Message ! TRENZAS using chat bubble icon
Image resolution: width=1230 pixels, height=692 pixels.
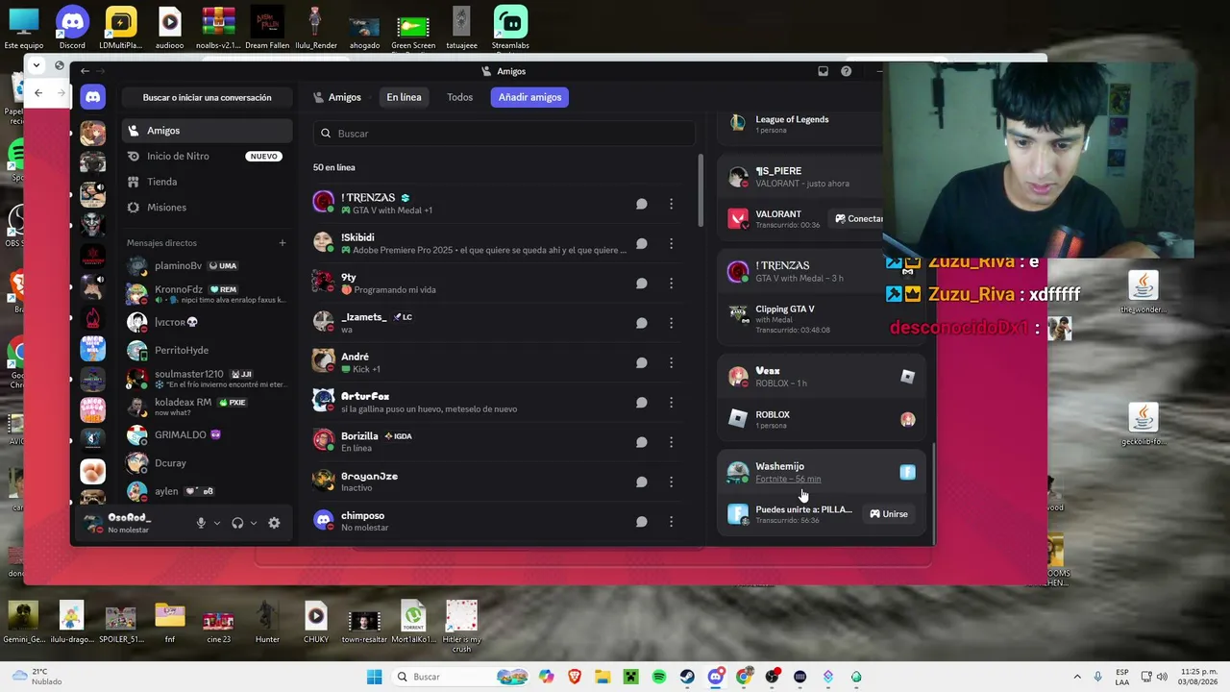641,204
